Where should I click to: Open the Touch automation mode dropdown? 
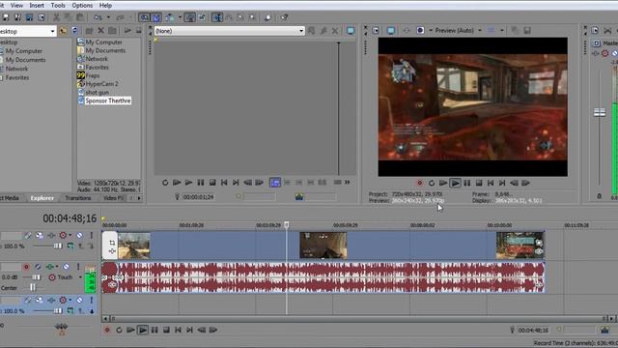(x=80, y=277)
